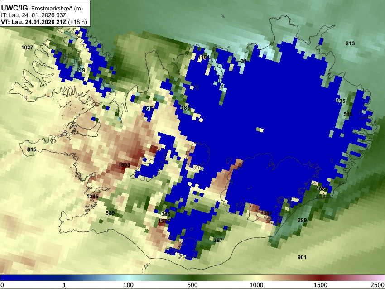Viewport: 385px width, 289px height.
Task: Click the color scale label 1000
Action: [256, 285]
